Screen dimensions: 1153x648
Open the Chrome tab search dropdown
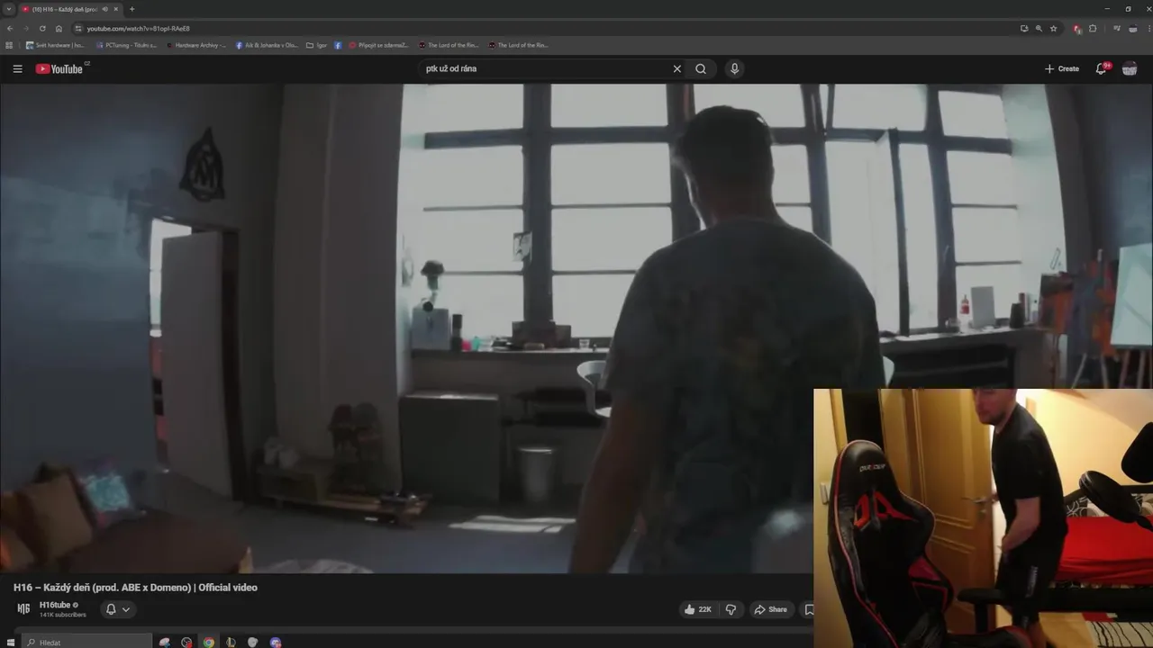coord(9,9)
